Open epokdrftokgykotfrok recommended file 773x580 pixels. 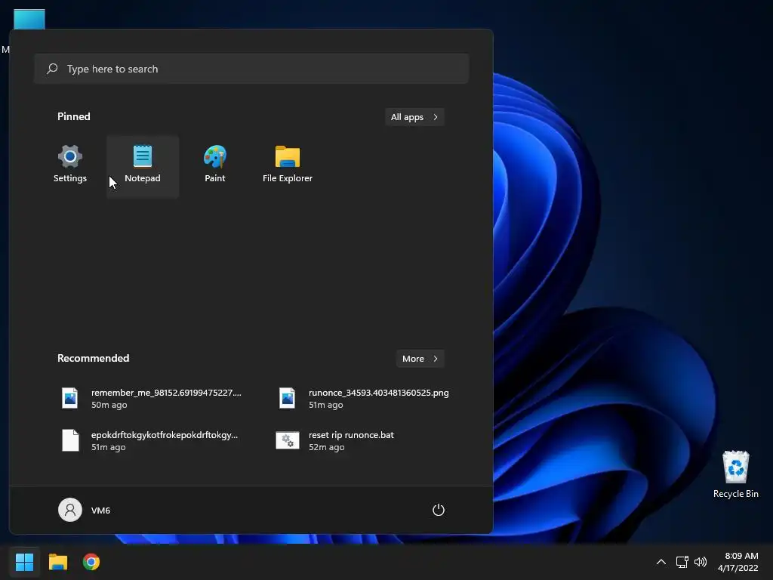point(152,440)
